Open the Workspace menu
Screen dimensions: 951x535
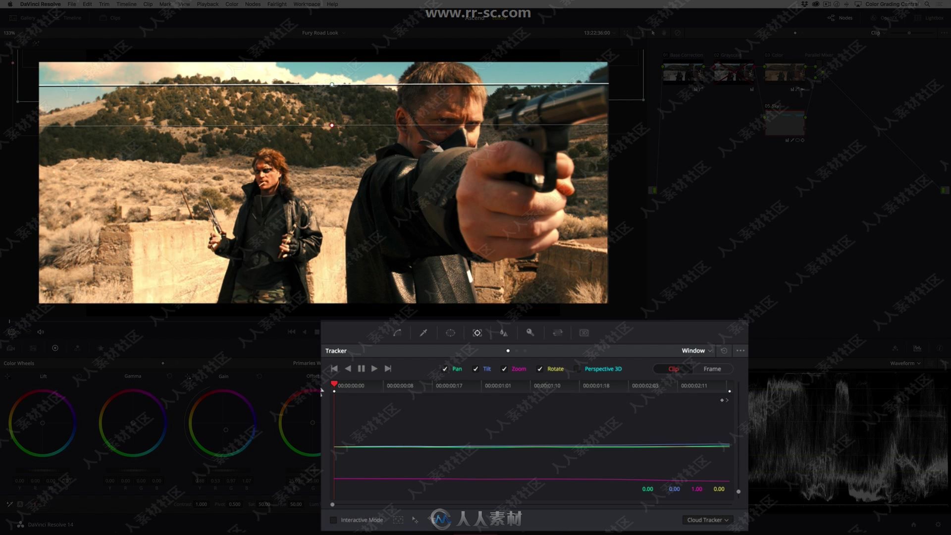(x=307, y=4)
